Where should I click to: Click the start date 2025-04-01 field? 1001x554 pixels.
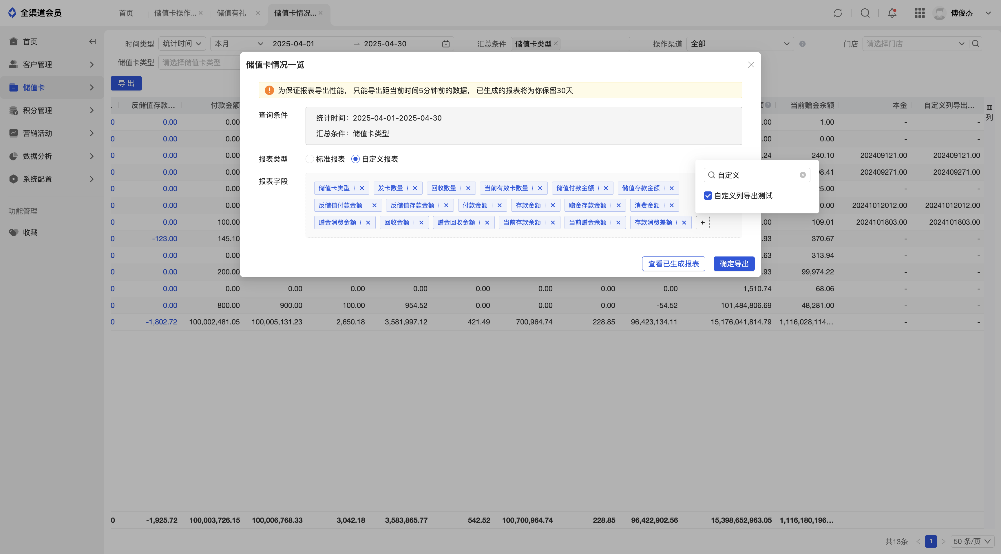[293, 44]
